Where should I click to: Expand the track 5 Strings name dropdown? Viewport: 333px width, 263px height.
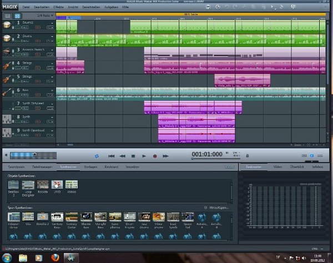click(x=52, y=77)
